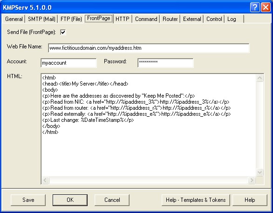This screenshot has height=213, width=273.
Task: Click the opening "<html>" line
Action: (49, 78)
